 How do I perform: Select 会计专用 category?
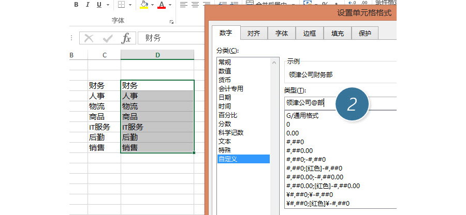[243, 89]
